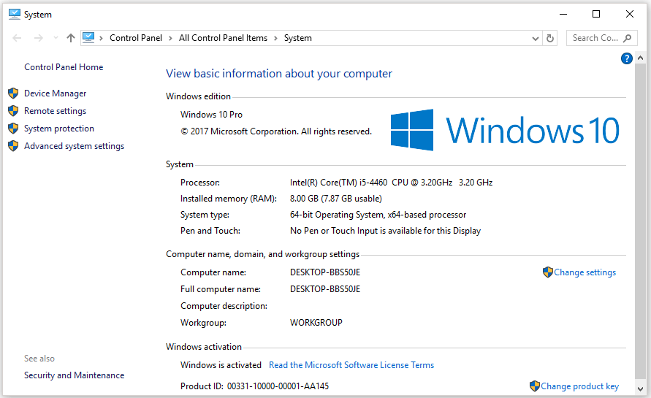Click WORKGROUP value text

[316, 323]
